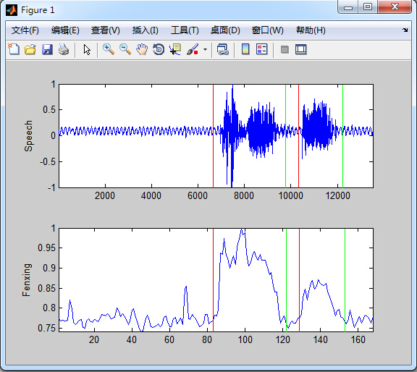Toggle the Brush/Select Data tool
This screenshot has height=372, width=417.
tap(193, 49)
